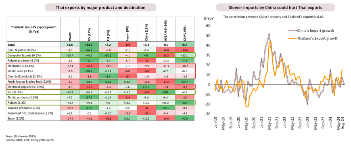Viewport: 351px width, 147px height.
Task: Click the Slower imports by China title banner
Action: (x=275, y=7)
